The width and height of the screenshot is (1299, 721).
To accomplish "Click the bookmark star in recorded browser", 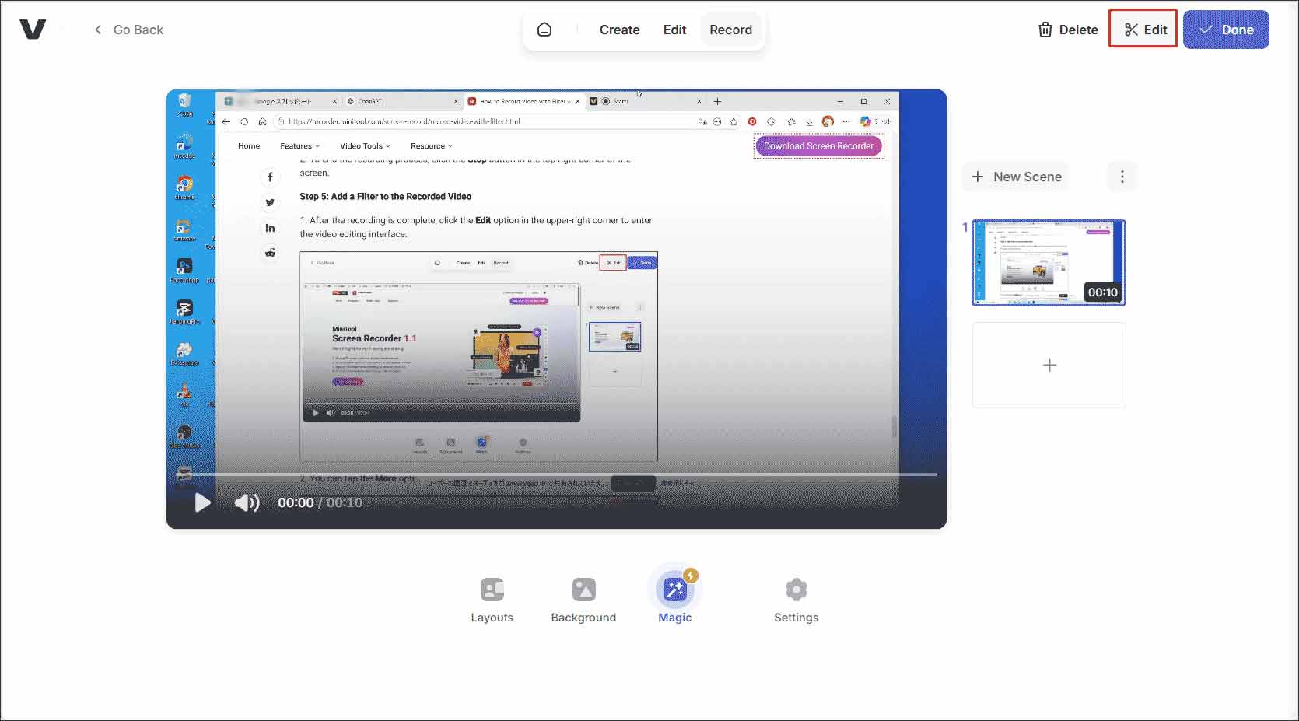I will tap(734, 121).
